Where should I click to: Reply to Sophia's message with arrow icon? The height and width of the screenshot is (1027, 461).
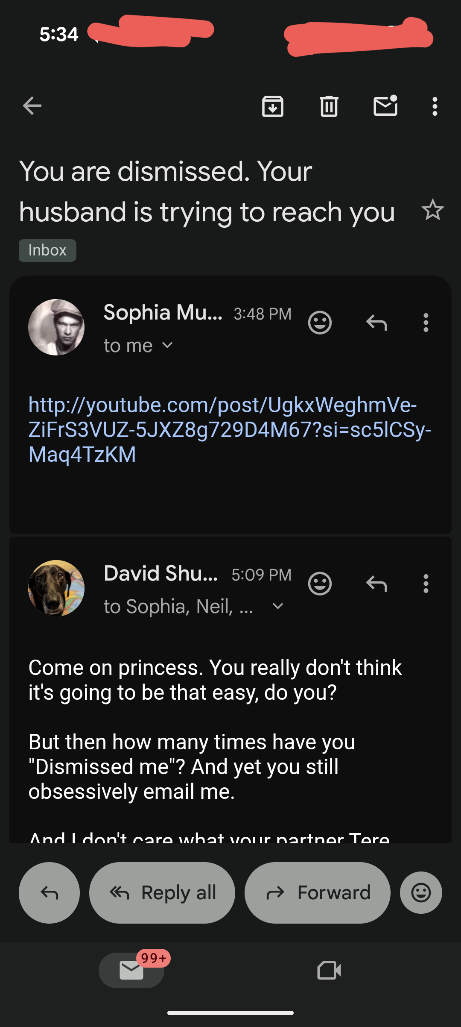376,323
